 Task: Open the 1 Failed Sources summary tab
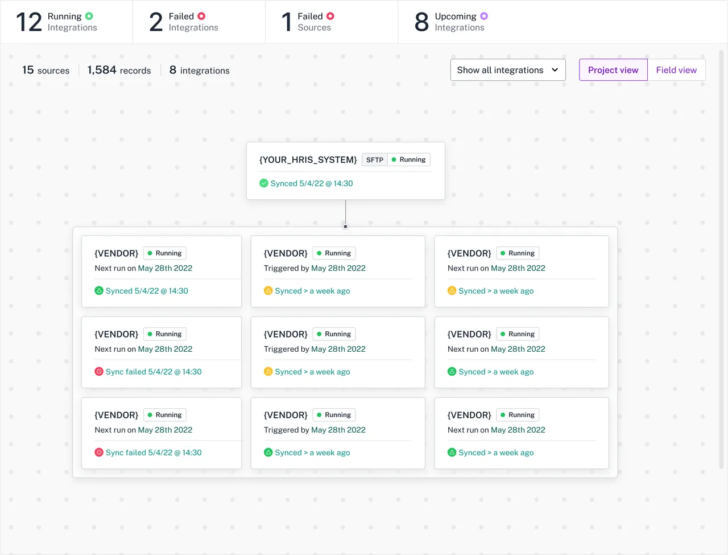(332, 22)
